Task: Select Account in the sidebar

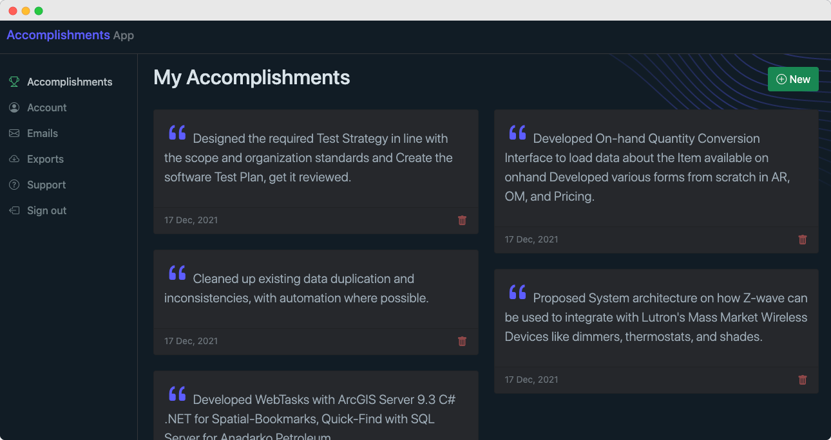Action: coord(46,107)
